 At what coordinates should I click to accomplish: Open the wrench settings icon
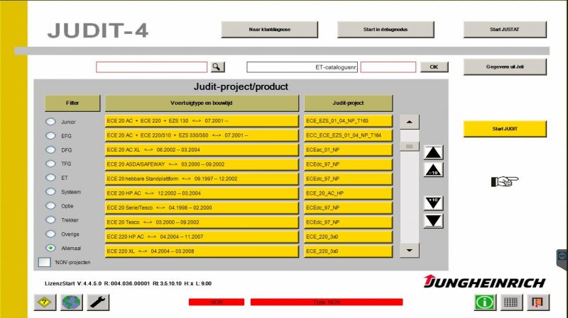[98, 302]
